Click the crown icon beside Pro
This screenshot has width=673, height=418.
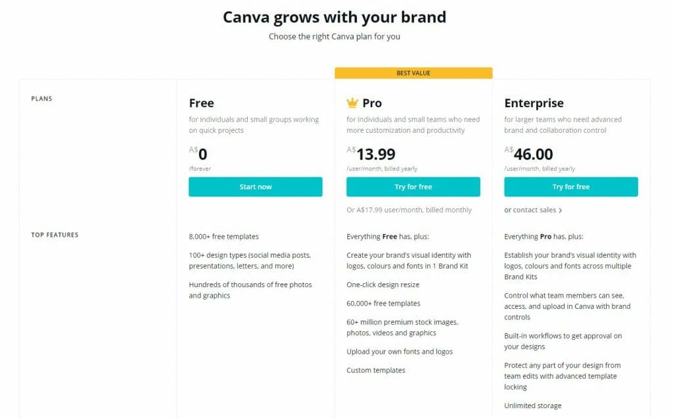(352, 103)
